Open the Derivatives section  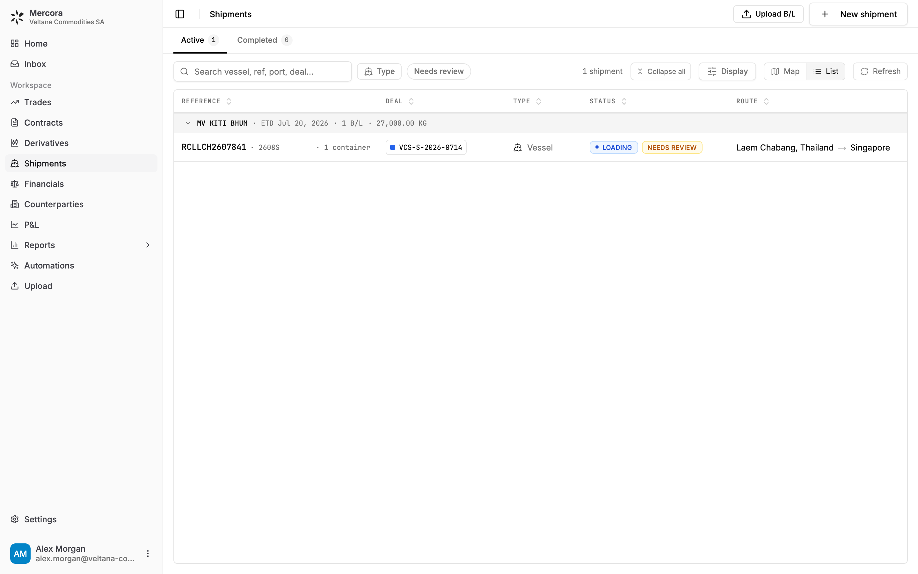tap(81, 143)
